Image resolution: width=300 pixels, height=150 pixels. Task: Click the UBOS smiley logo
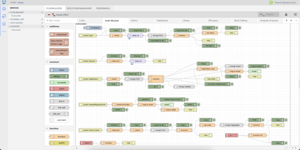4,2
